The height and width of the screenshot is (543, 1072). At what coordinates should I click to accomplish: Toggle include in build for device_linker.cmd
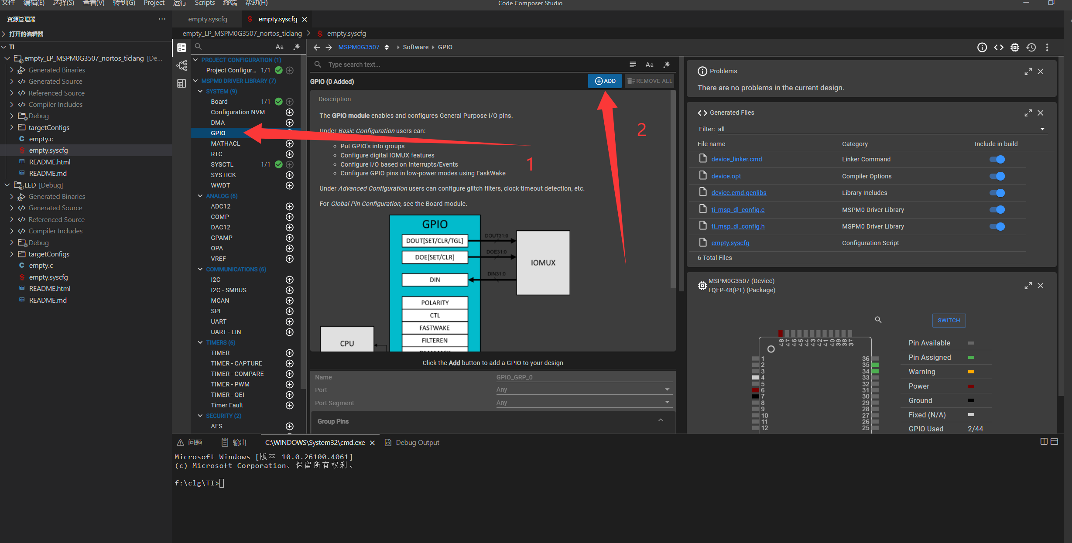pyautogui.click(x=997, y=160)
